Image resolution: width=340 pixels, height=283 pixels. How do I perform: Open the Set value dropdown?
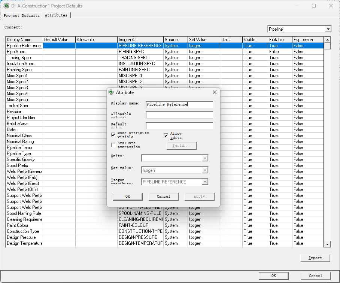(204, 170)
